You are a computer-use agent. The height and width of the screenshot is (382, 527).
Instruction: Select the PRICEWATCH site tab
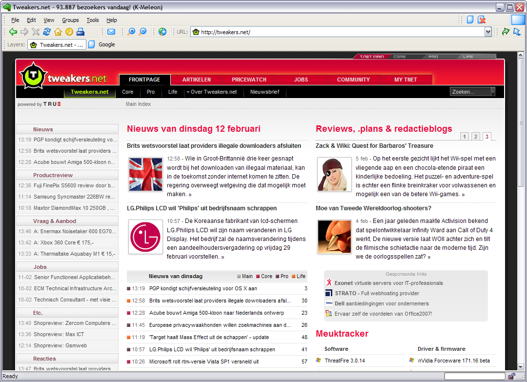point(249,80)
